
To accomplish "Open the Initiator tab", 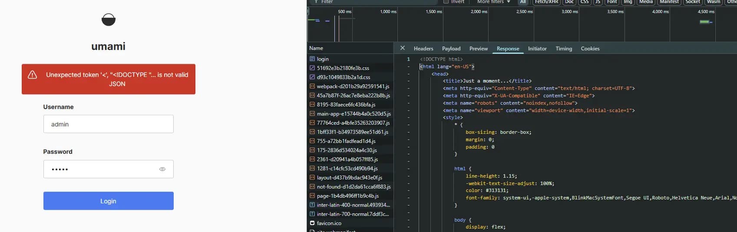I will point(537,49).
